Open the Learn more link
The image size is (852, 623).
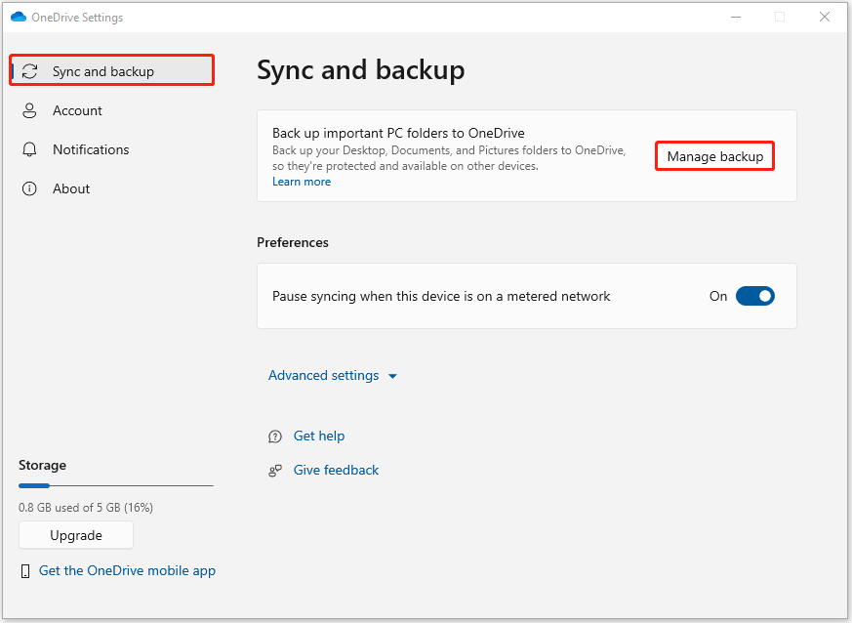click(302, 182)
